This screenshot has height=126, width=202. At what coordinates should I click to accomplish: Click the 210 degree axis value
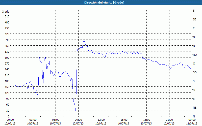click(x=7, y=75)
